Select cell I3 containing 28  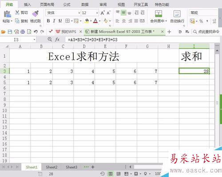(x=194, y=71)
